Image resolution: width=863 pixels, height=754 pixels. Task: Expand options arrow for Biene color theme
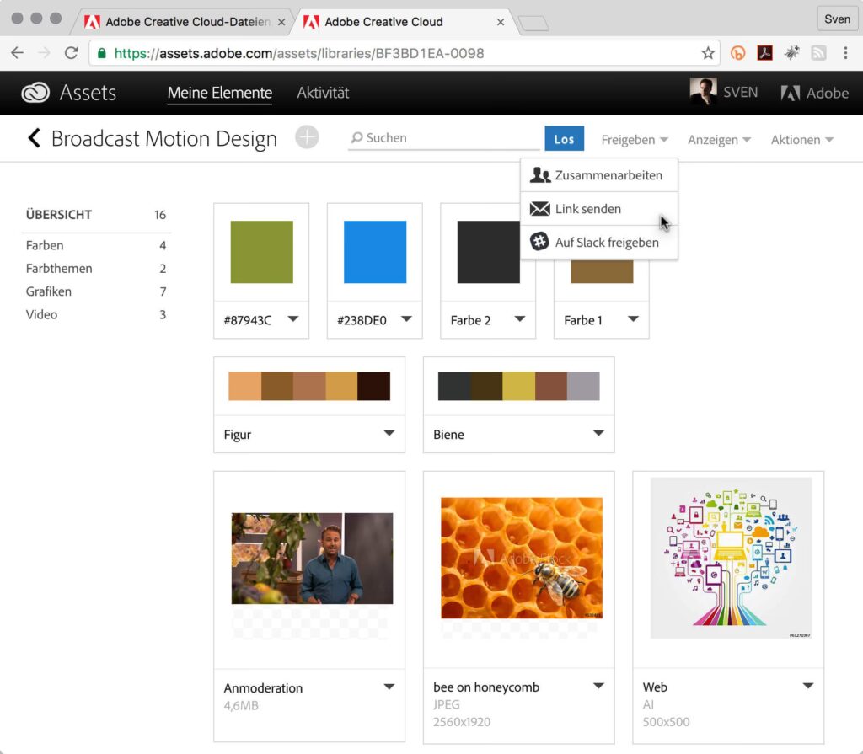coord(598,434)
